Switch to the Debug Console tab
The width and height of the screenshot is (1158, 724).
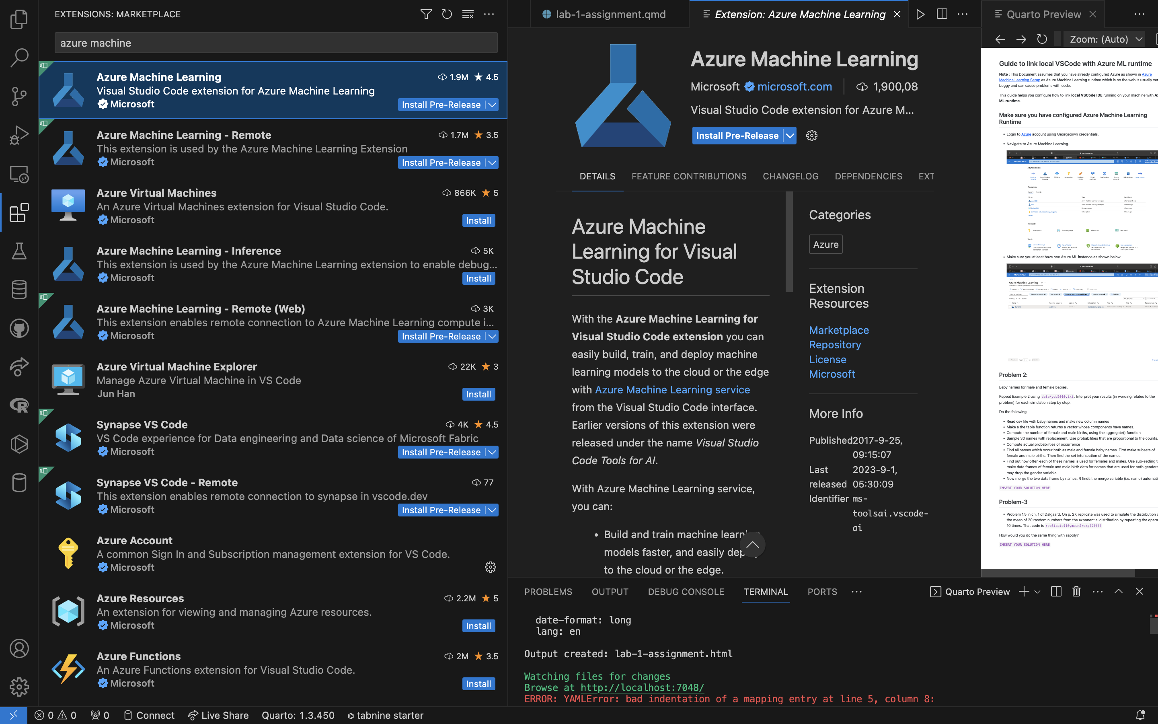(x=686, y=592)
